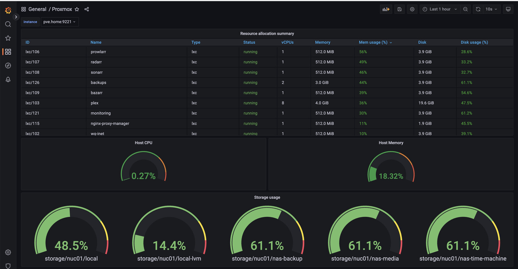Open the 10s refresh interval dropdown
The height and width of the screenshot is (269, 518).
(491, 9)
